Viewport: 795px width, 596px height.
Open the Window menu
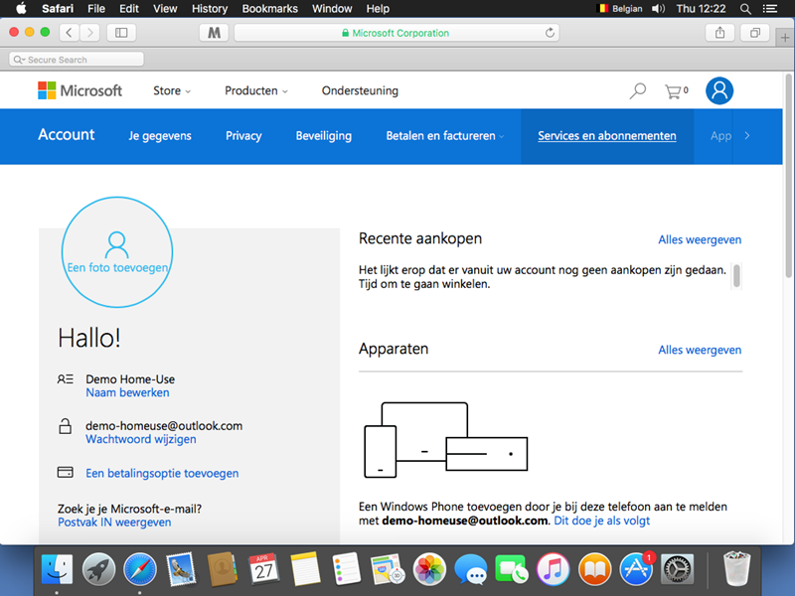(332, 9)
